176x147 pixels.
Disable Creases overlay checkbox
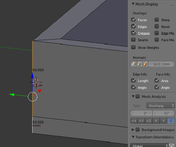133,33
